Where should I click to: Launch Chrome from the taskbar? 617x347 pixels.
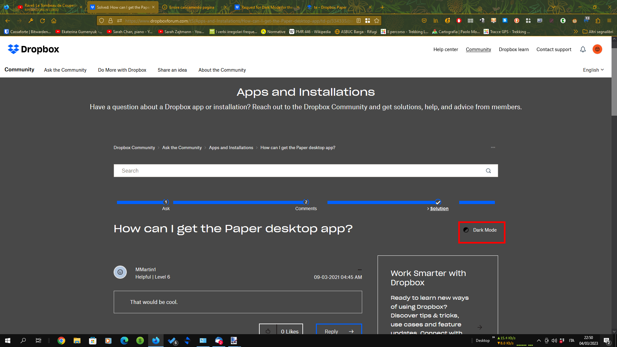61,341
